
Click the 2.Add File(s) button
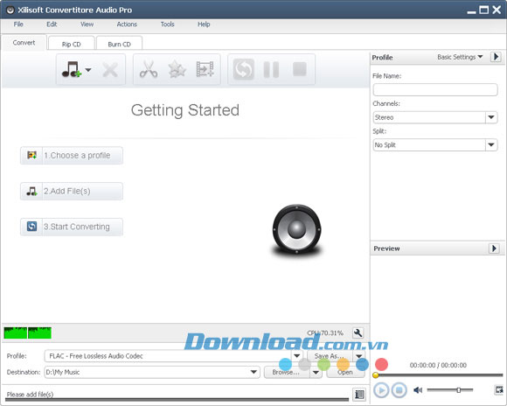click(72, 191)
